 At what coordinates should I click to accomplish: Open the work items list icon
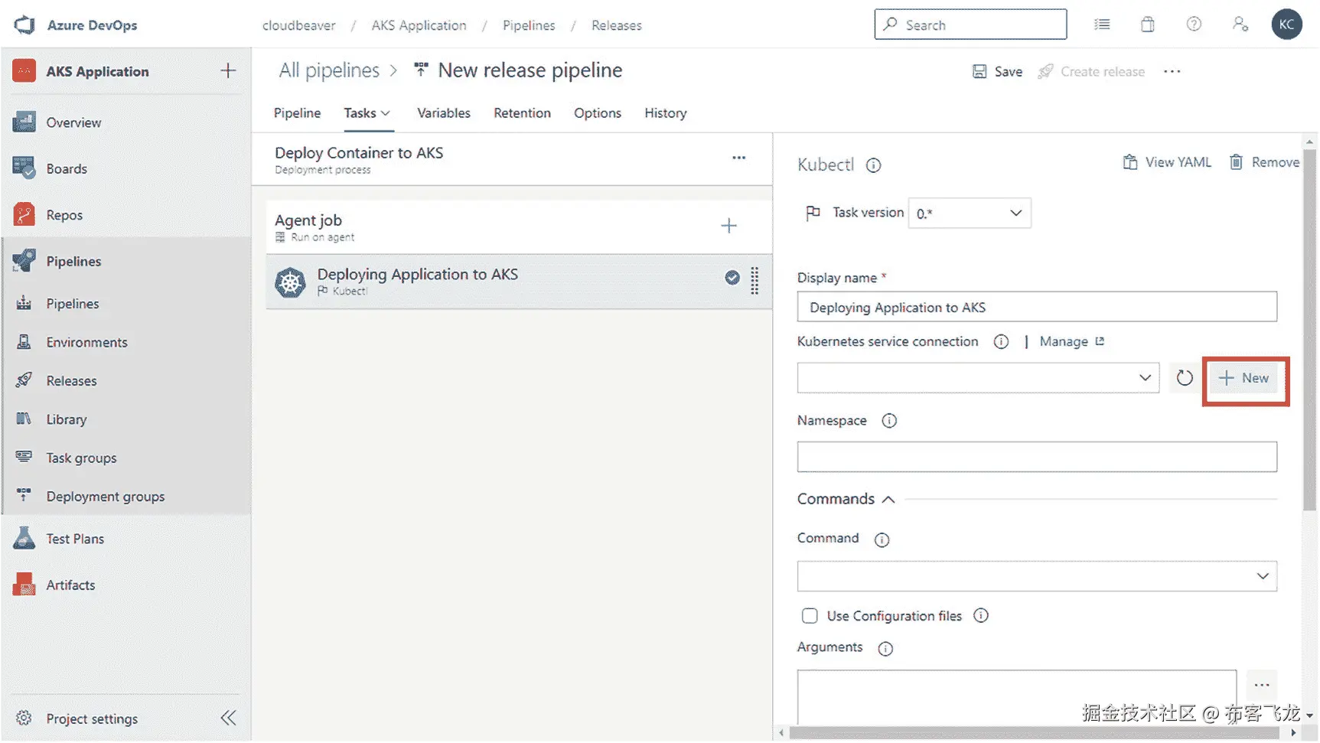[x=1101, y=24]
